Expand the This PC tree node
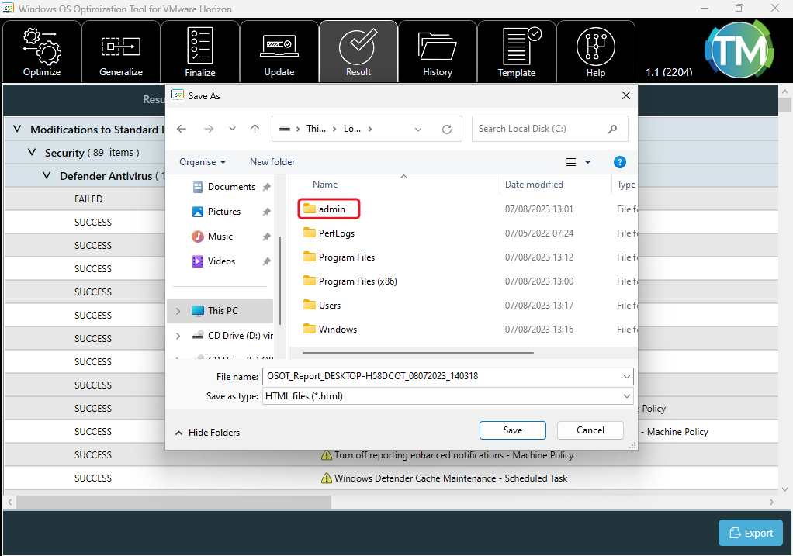This screenshot has width=793, height=556. [178, 311]
